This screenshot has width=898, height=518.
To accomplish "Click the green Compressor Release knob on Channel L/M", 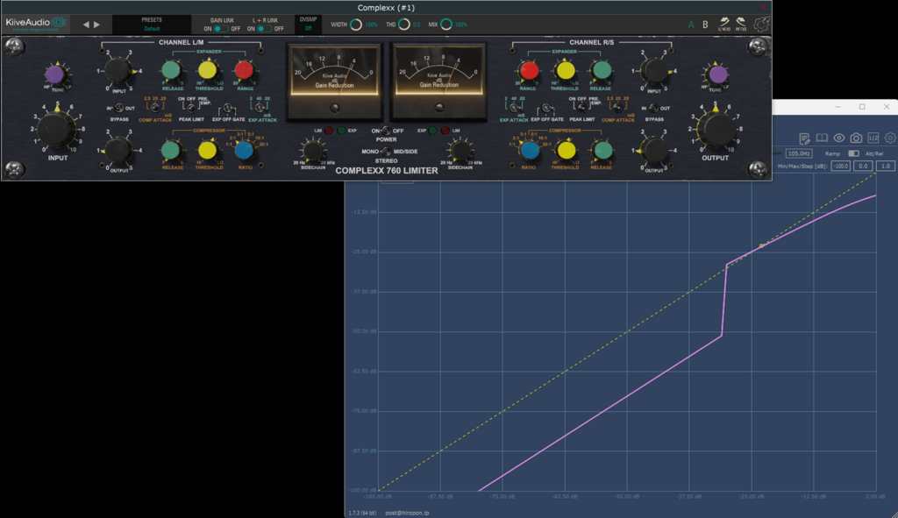I will click(171, 150).
